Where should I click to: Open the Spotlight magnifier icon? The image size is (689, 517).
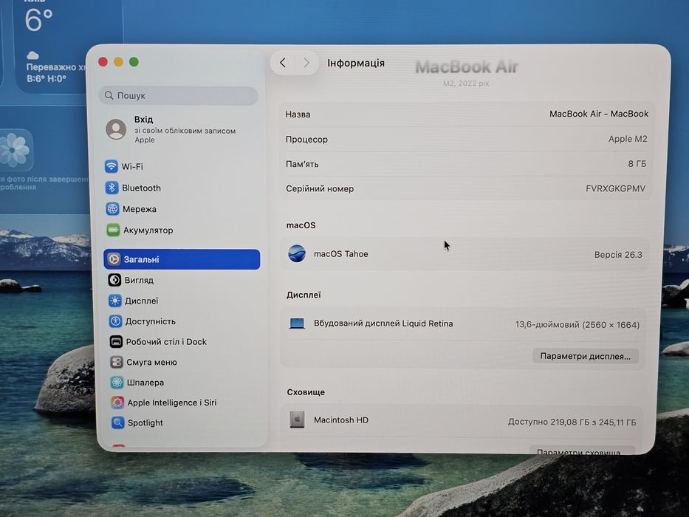click(117, 422)
